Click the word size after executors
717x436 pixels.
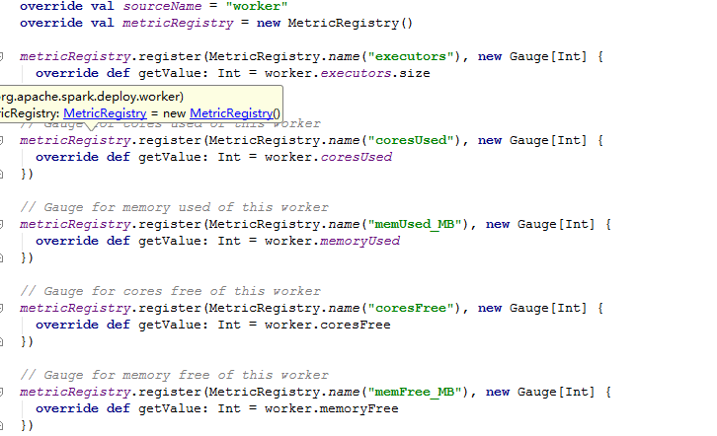(414, 74)
